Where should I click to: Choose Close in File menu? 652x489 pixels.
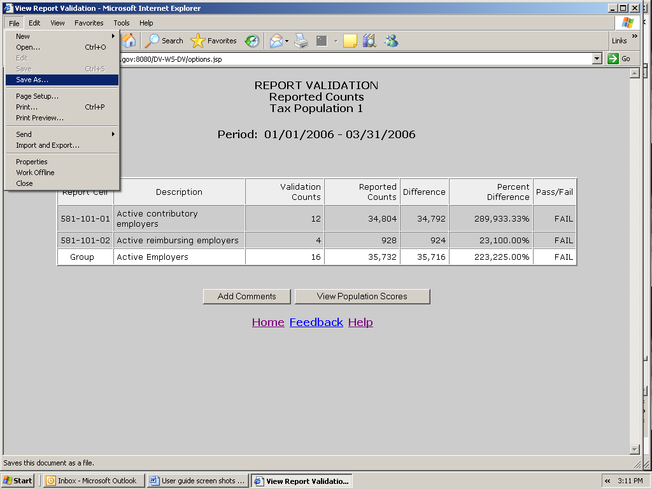(x=62, y=183)
